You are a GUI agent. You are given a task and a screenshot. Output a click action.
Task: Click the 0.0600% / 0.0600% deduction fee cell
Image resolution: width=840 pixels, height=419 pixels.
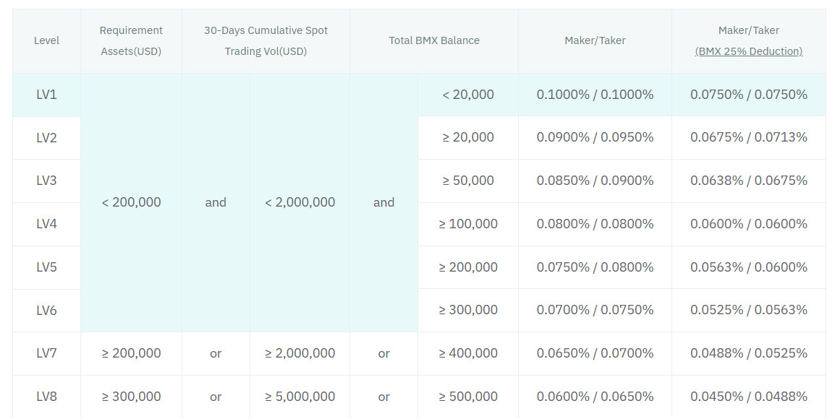[748, 224]
